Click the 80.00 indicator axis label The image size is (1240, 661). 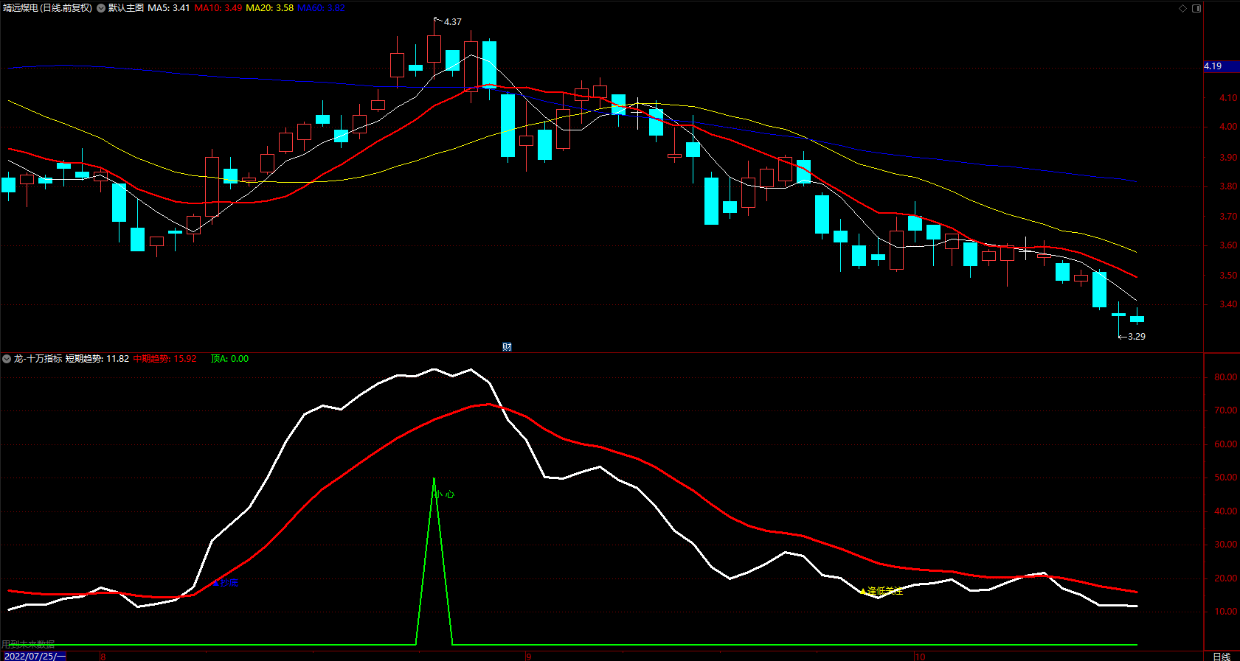[1226, 377]
